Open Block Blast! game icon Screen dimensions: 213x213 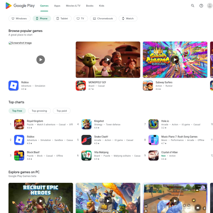19,155
